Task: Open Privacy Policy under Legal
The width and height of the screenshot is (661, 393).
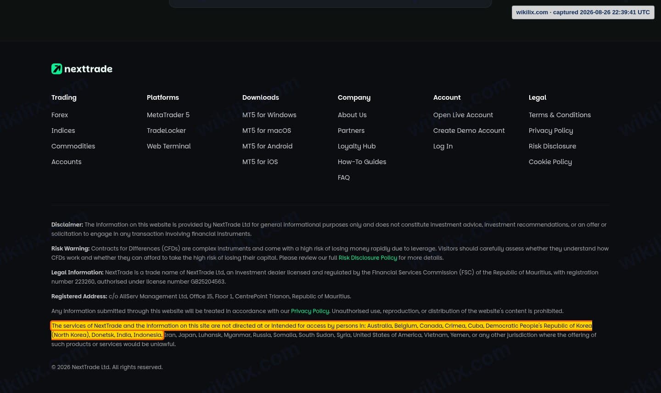Action: pyautogui.click(x=551, y=131)
